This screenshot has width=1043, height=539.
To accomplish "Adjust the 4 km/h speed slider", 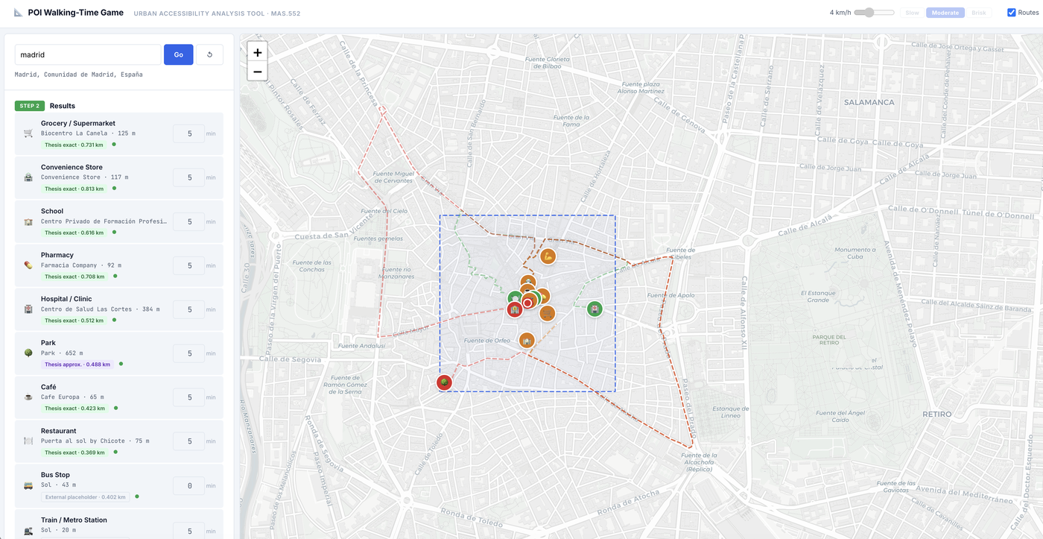I will [x=868, y=12].
